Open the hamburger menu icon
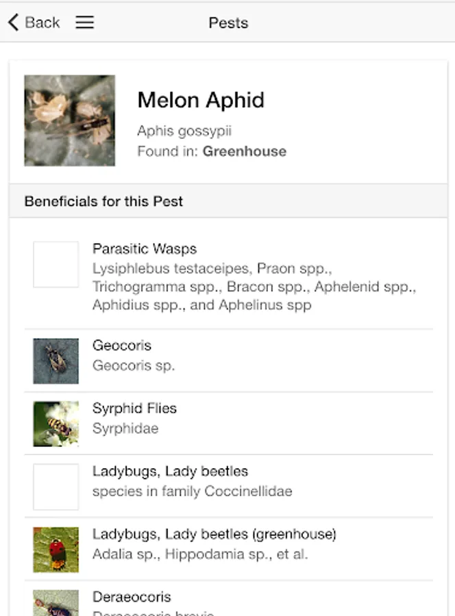The width and height of the screenshot is (455, 616). pos(84,23)
